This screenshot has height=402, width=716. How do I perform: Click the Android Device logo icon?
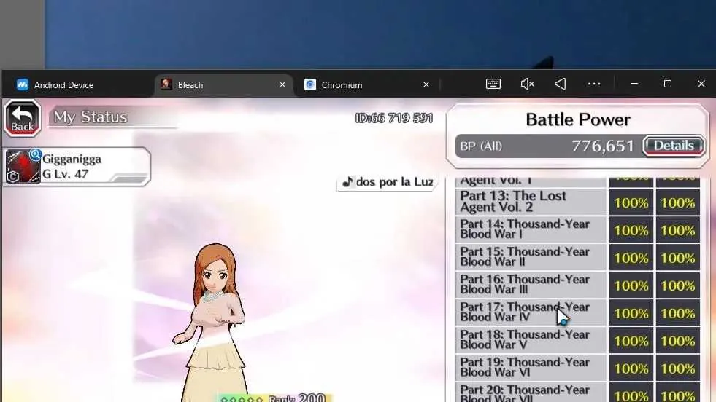(23, 84)
